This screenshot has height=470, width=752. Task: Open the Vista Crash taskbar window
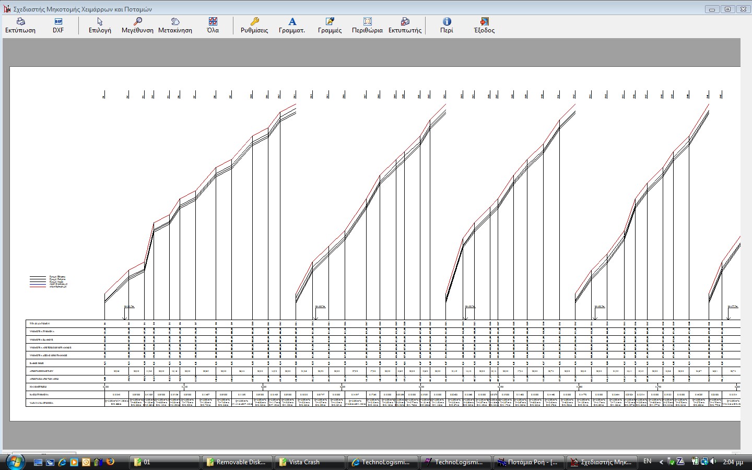coord(309,462)
